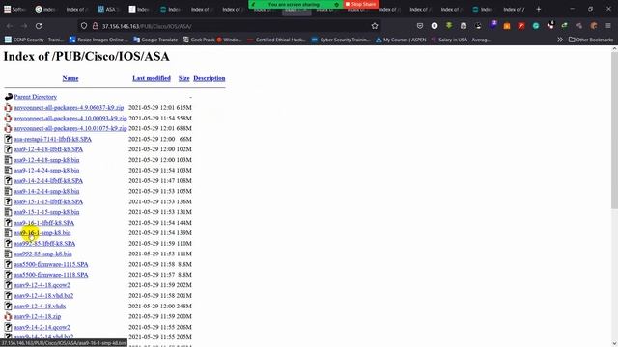Sort listing by Size
The image size is (618, 347).
184,78
